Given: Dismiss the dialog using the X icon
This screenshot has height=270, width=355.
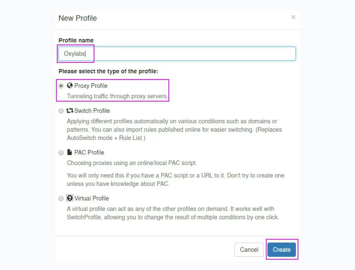Looking at the screenshot, I should 293,17.
